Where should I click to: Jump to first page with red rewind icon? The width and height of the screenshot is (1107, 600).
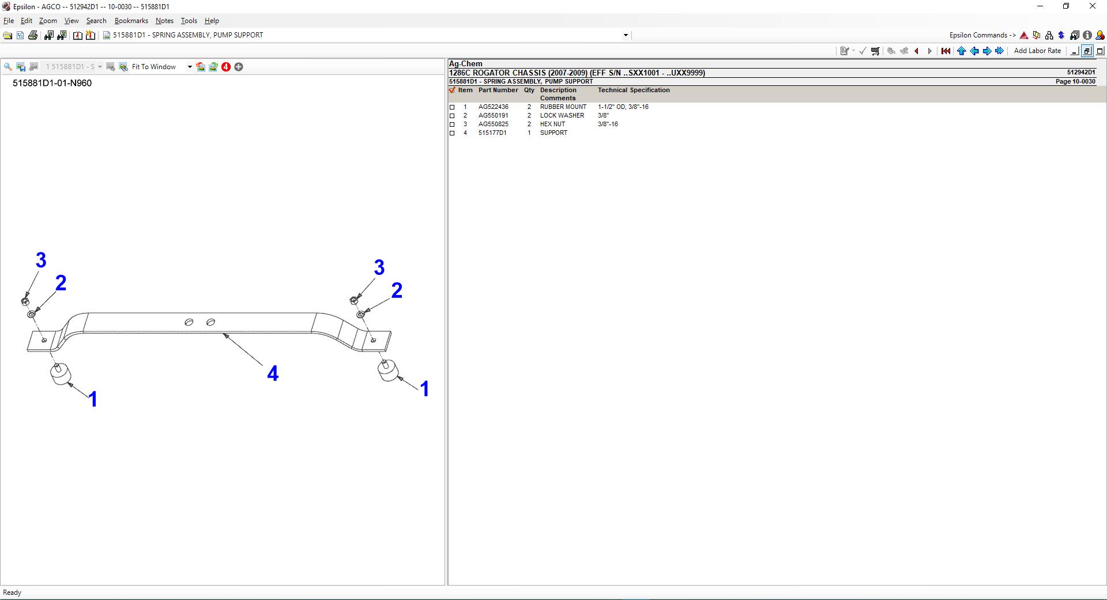(x=946, y=51)
